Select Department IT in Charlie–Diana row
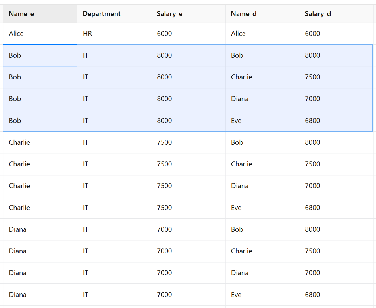Screen dimensions: 376x308 click(114, 186)
